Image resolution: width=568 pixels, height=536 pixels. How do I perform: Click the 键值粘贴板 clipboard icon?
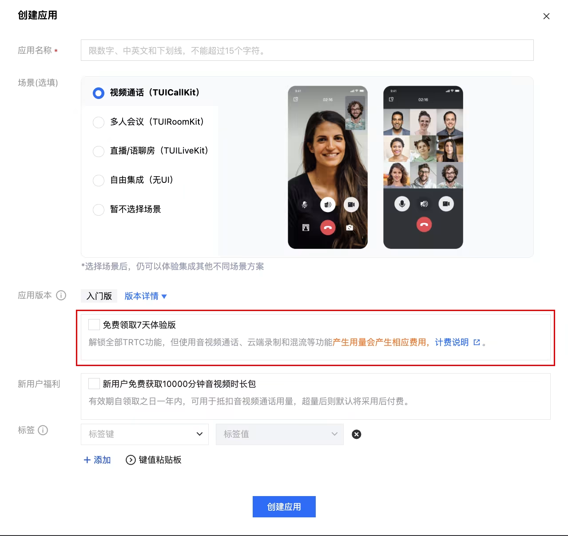[131, 460]
